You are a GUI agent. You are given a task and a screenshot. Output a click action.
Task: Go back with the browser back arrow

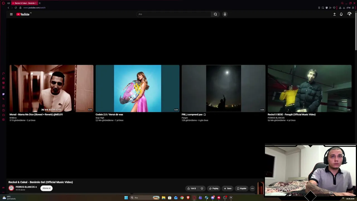pyautogui.click(x=8, y=8)
